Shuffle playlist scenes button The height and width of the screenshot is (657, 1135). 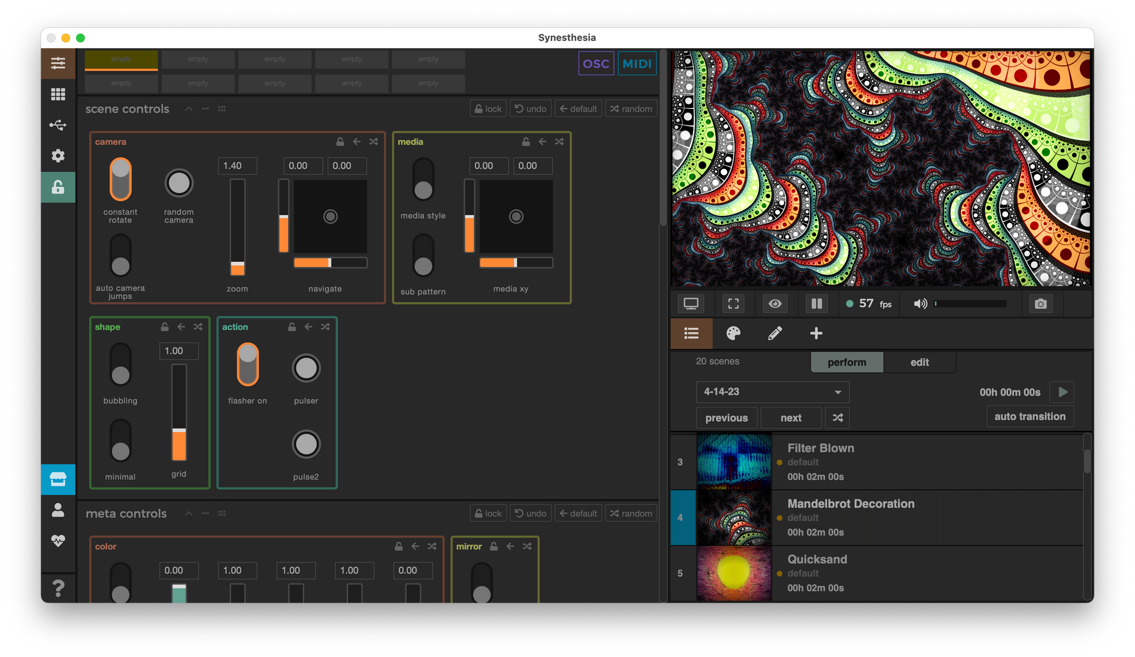click(838, 418)
